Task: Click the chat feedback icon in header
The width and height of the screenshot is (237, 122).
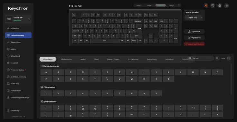Action: 213,5
